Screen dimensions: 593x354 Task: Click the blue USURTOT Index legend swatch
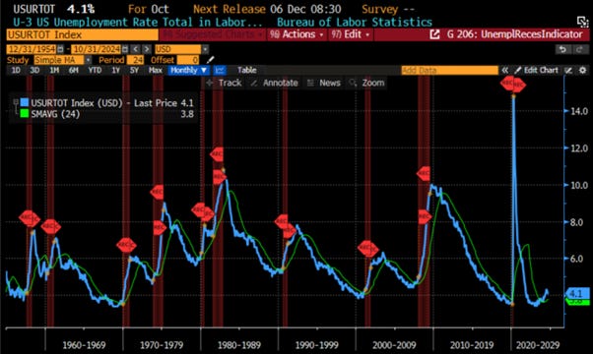[25, 102]
